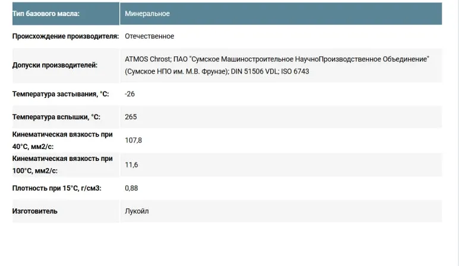
Task: Select the flash point value 265
Action: pyautogui.click(x=131, y=117)
